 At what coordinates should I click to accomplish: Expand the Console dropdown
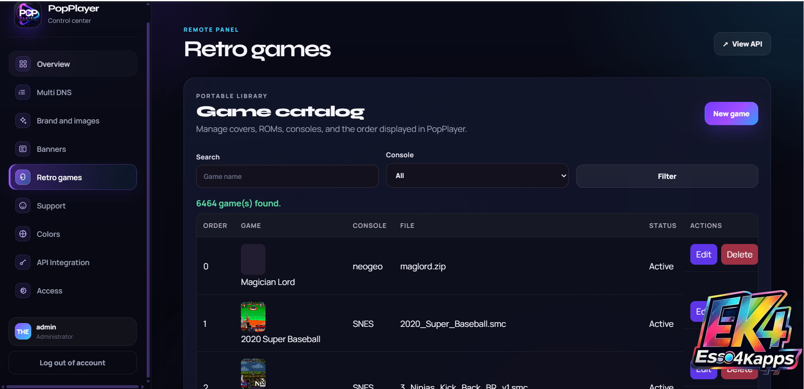coord(477,175)
